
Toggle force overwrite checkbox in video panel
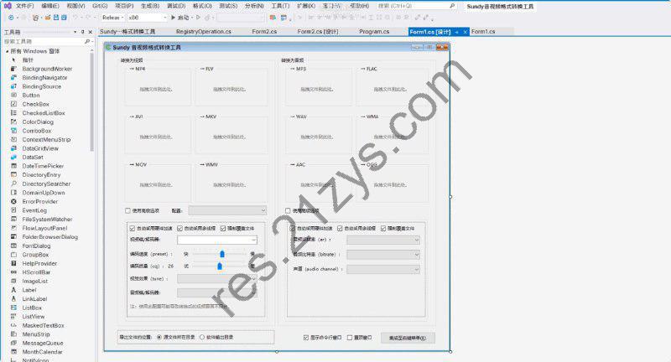[223, 229]
